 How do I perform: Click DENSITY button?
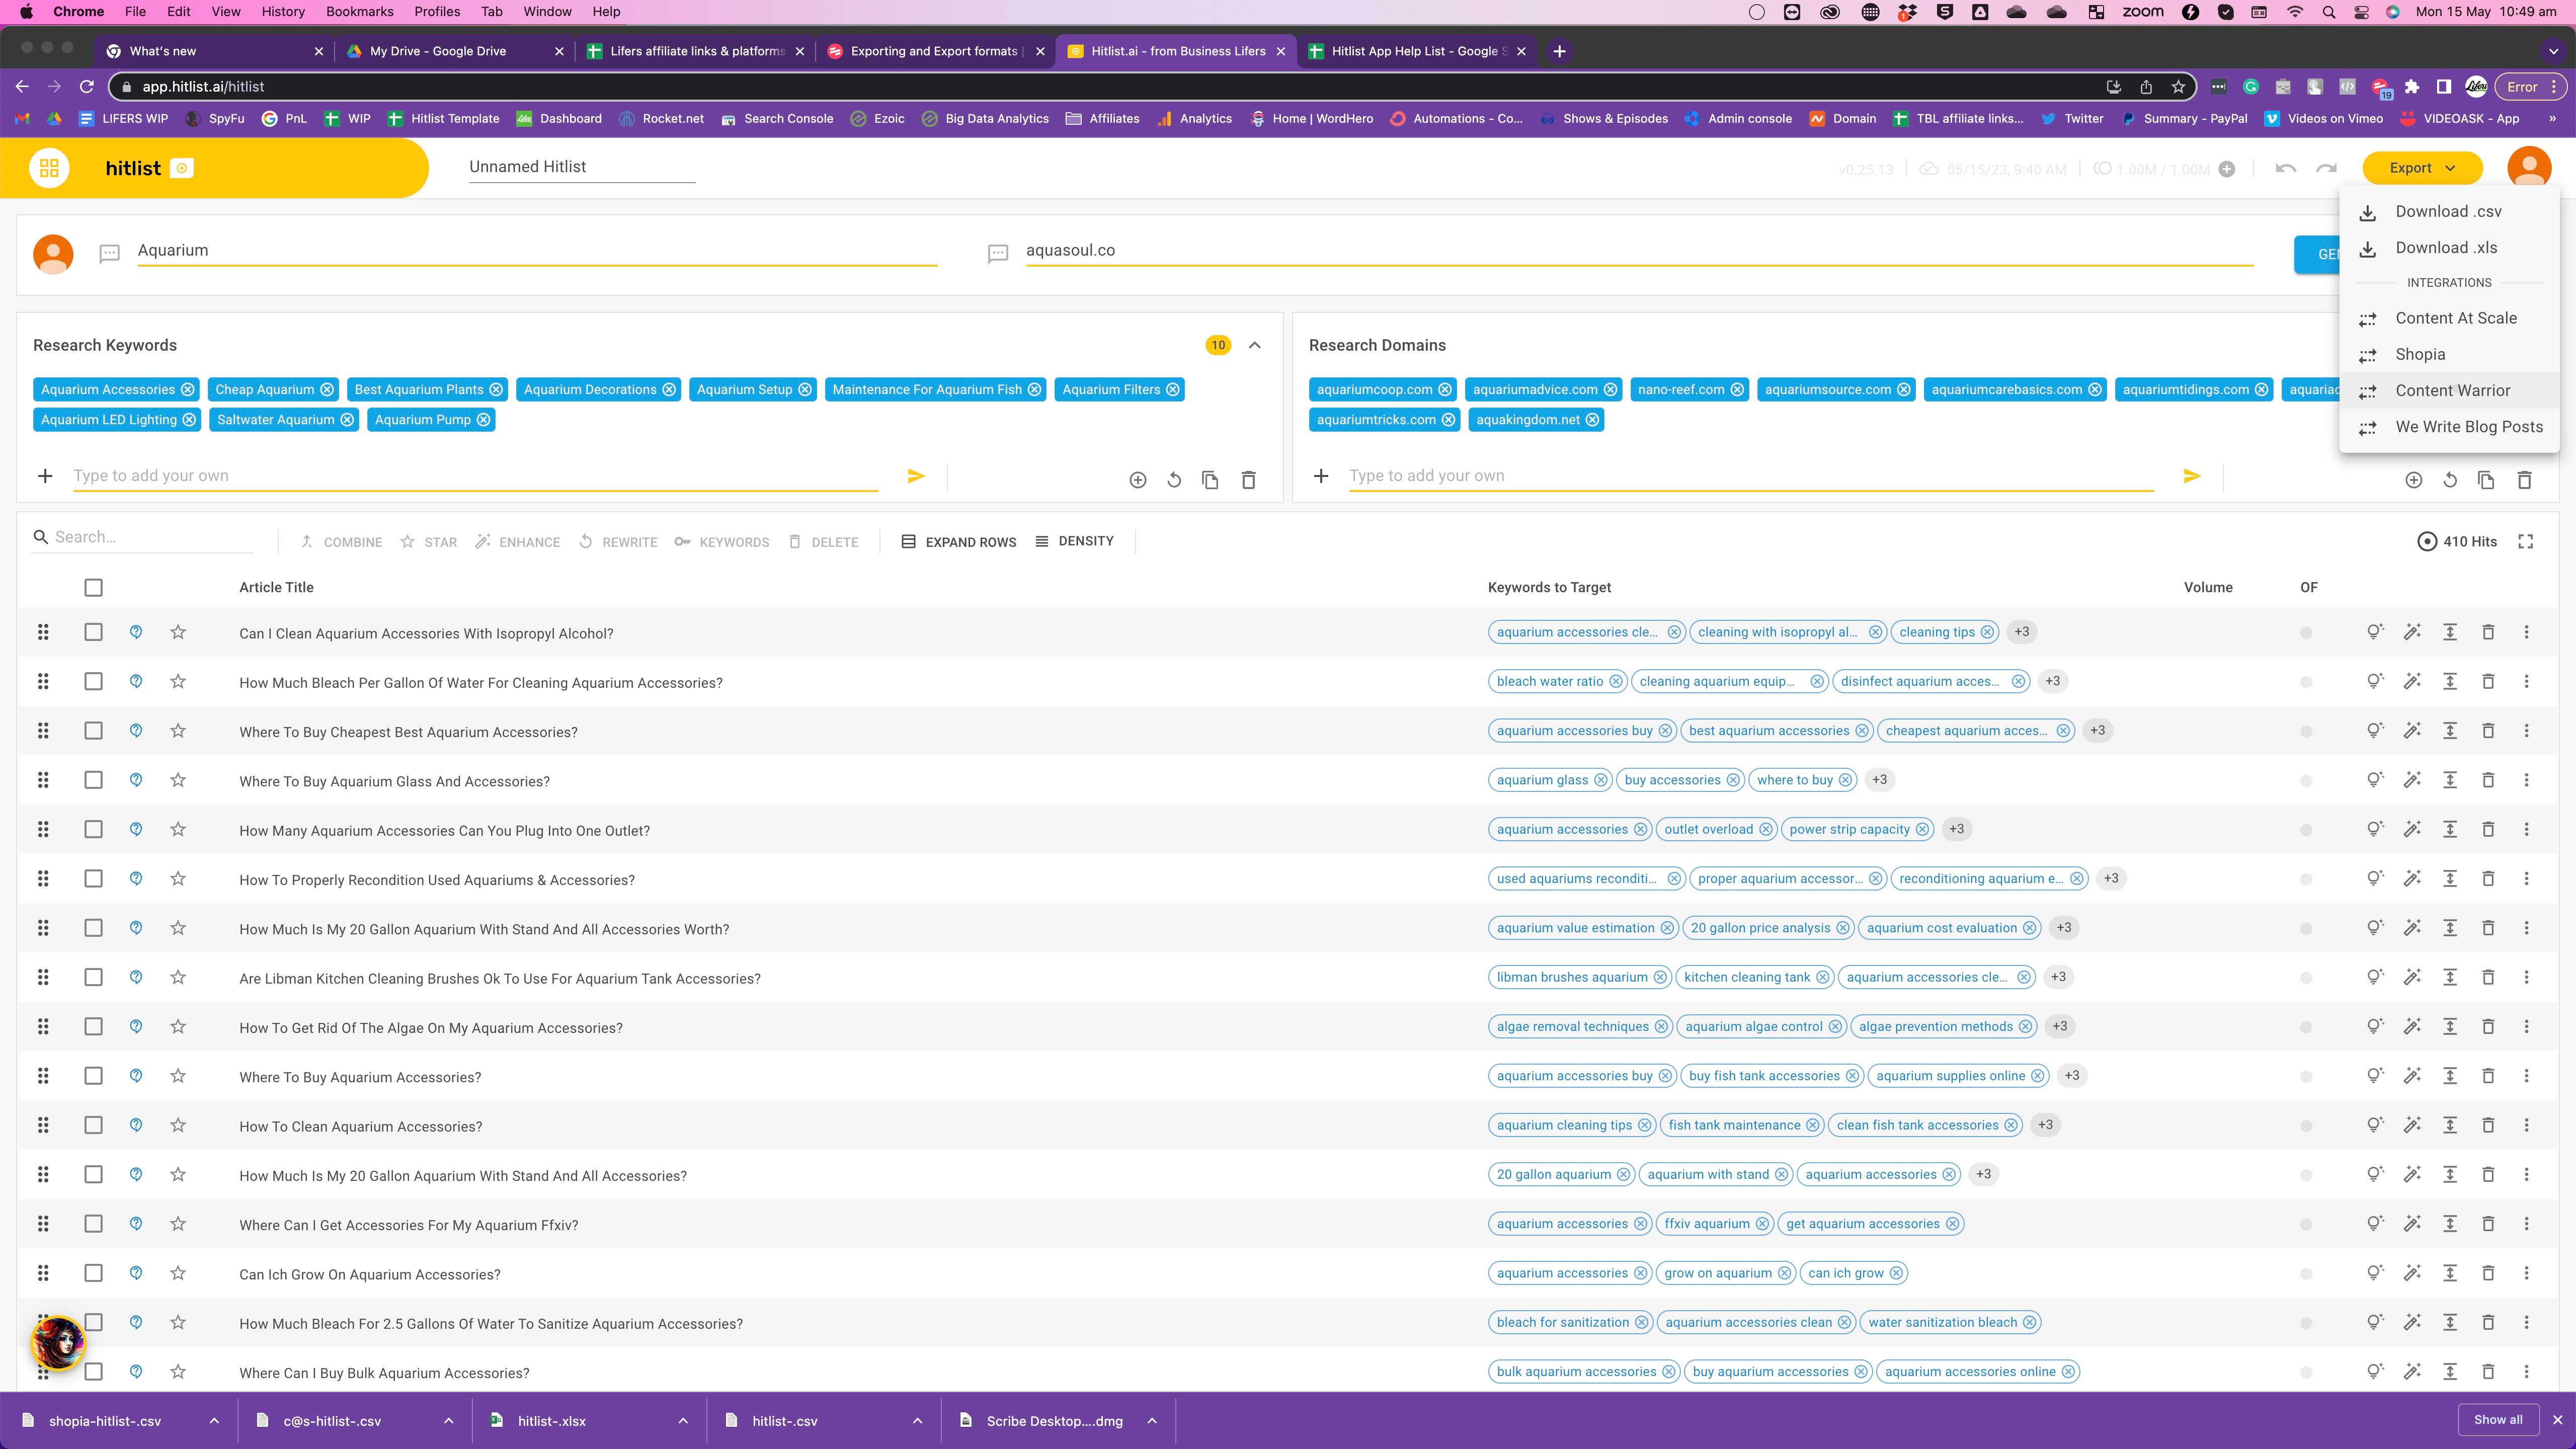pyautogui.click(x=1074, y=541)
